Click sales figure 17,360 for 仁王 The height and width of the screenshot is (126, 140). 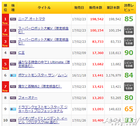(x=98, y=53)
